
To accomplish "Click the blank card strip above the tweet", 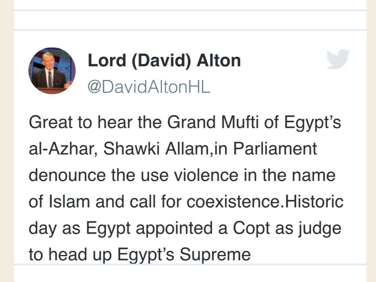I will 190,21.
